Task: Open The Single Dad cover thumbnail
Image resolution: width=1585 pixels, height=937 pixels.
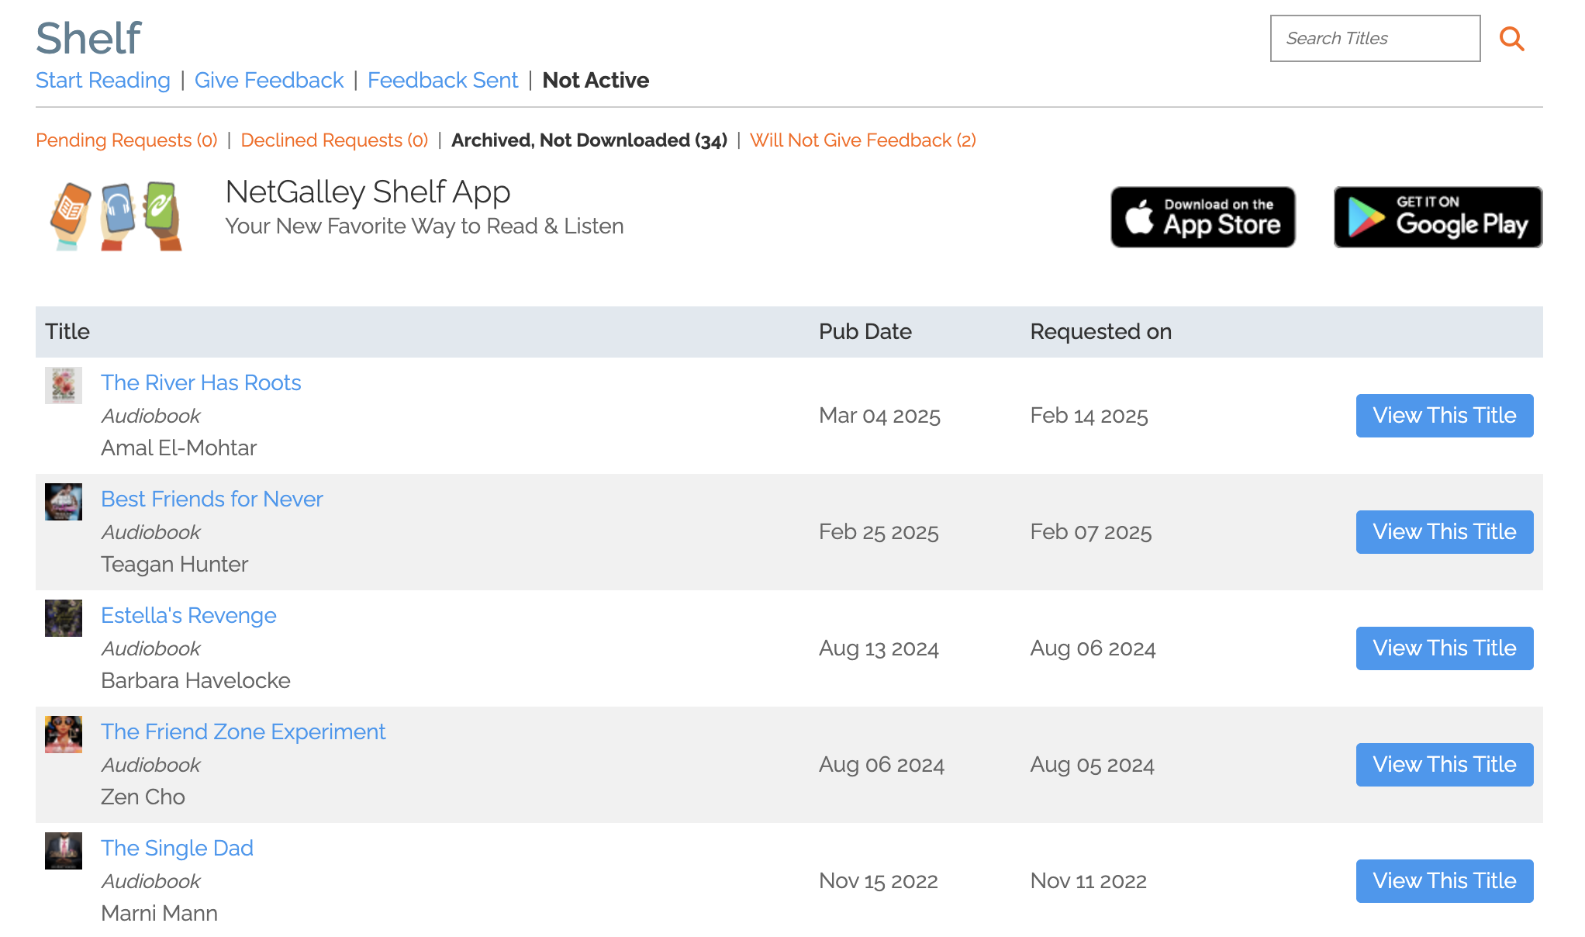Action: point(64,851)
